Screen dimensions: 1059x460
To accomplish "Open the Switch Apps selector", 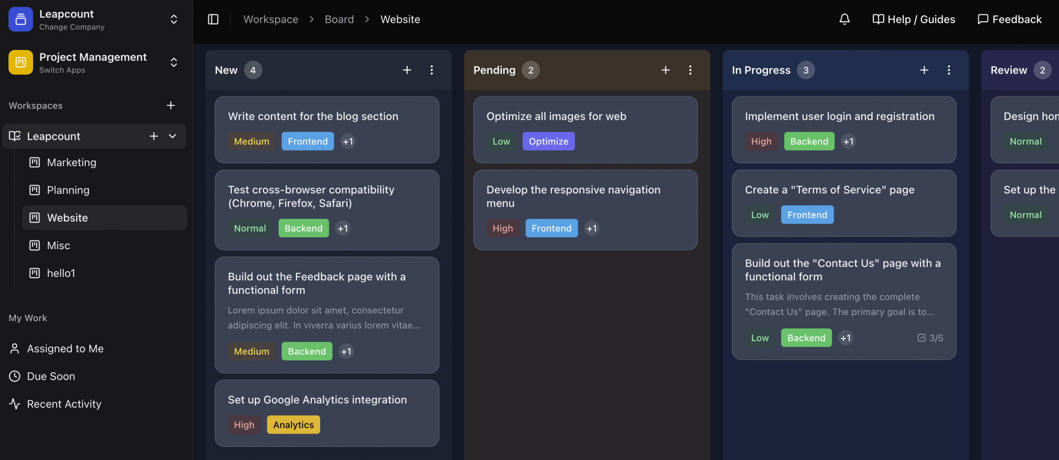I will [x=174, y=62].
